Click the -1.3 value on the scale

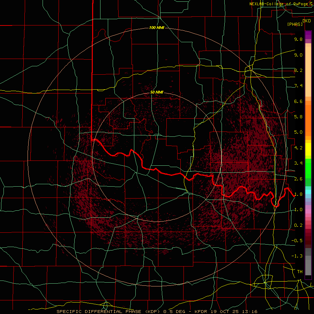pyautogui.click(x=297, y=256)
